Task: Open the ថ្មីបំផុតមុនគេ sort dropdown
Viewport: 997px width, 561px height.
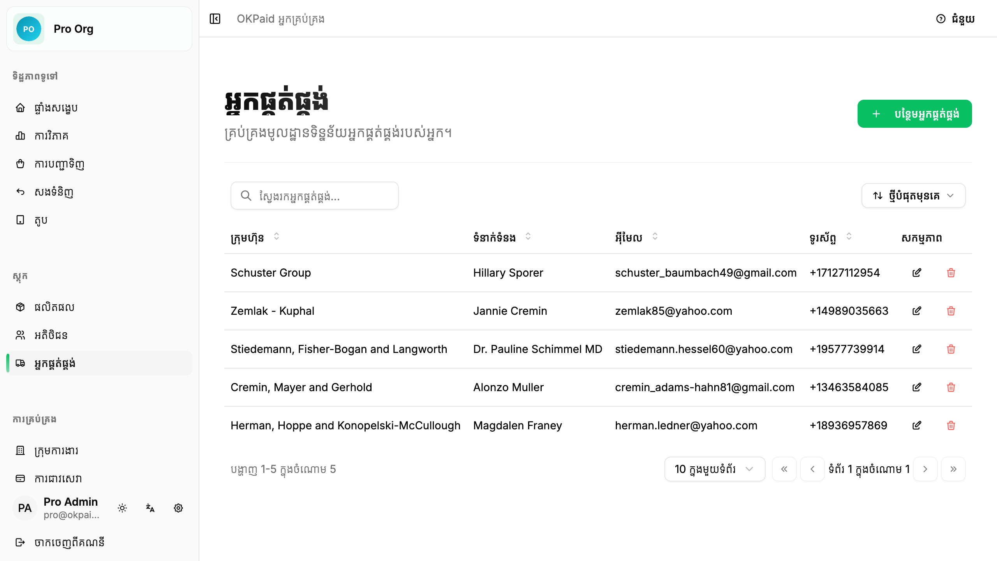Action: click(913, 196)
